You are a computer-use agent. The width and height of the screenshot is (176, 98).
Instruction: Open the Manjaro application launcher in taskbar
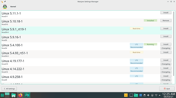[2, 95]
